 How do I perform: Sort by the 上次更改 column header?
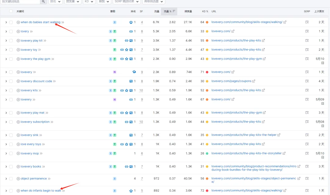click(319, 11)
